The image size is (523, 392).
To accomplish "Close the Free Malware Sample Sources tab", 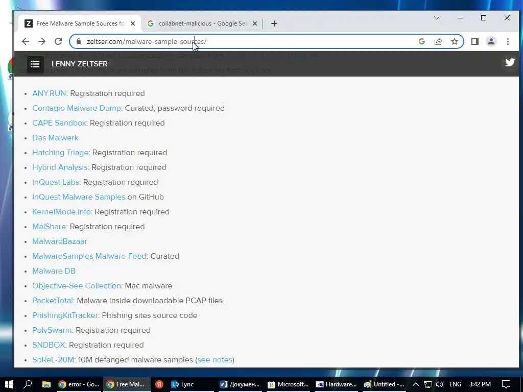I will tap(133, 23).
